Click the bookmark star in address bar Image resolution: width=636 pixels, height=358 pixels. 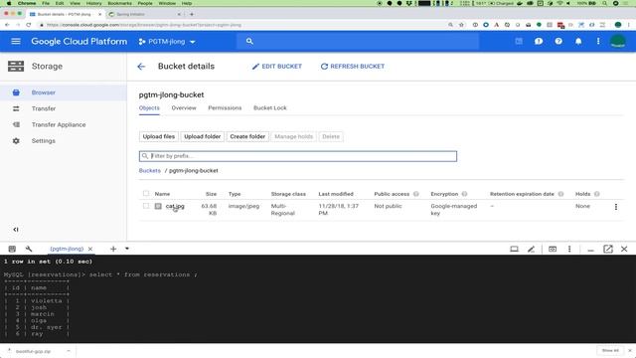[461, 25]
